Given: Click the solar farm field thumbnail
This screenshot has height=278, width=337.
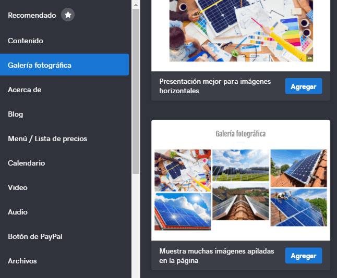Looking at the screenshot, I should pyautogui.click(x=240, y=166).
